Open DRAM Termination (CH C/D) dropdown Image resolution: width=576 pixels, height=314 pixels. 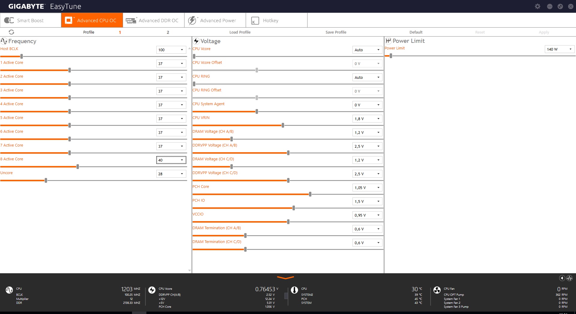[x=367, y=243]
